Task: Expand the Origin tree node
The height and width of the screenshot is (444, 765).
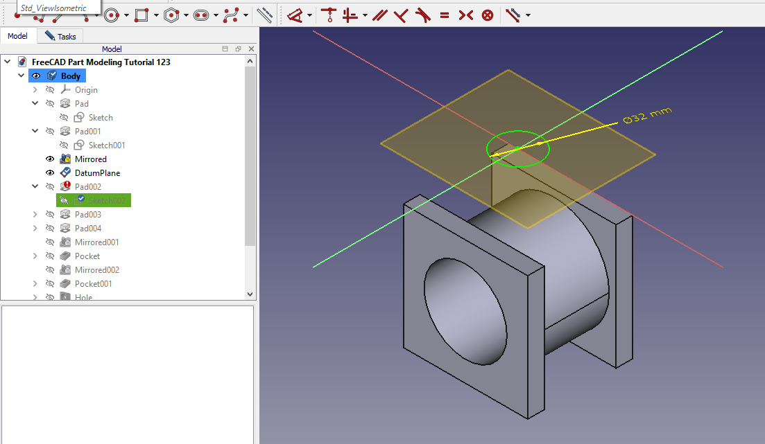Action: tap(35, 90)
